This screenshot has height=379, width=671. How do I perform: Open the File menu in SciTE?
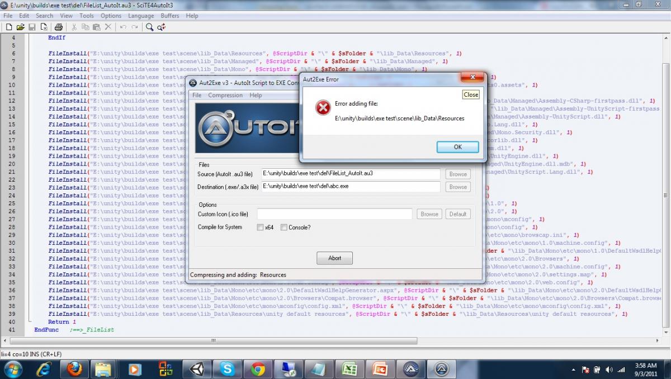click(x=8, y=16)
